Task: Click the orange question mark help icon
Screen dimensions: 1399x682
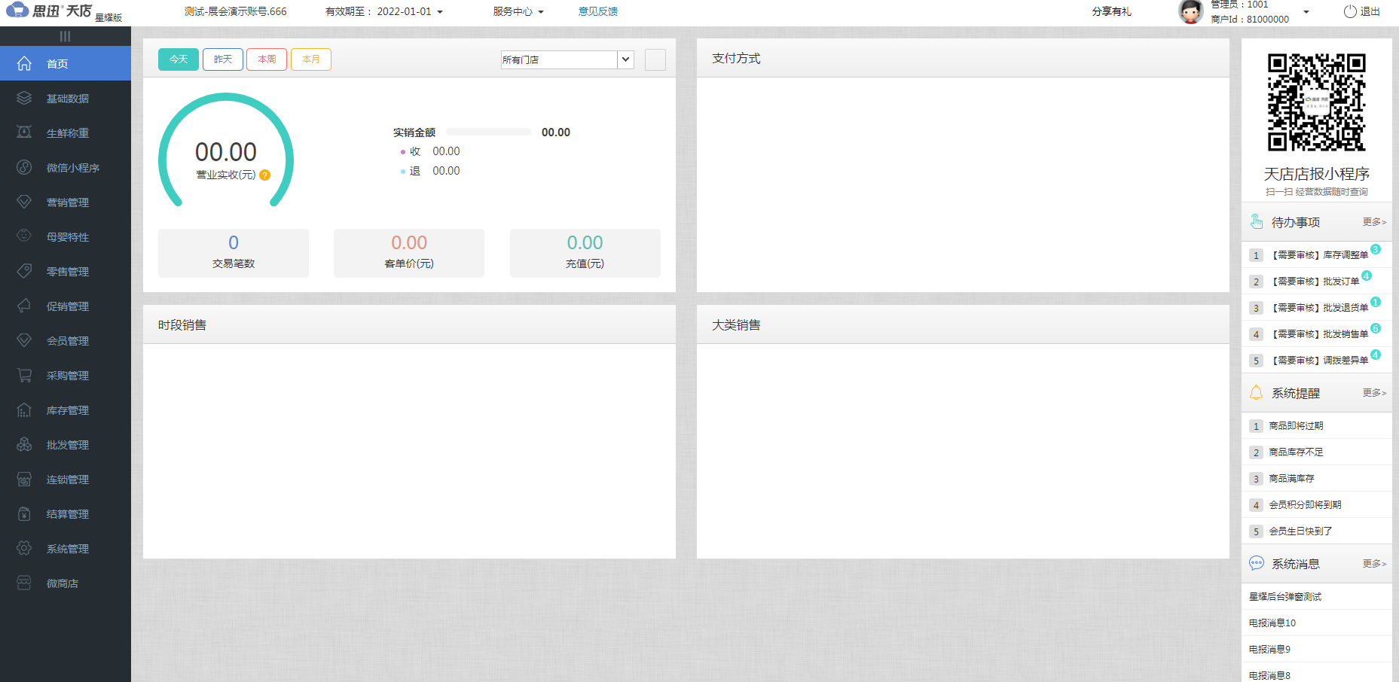Action: [x=264, y=175]
